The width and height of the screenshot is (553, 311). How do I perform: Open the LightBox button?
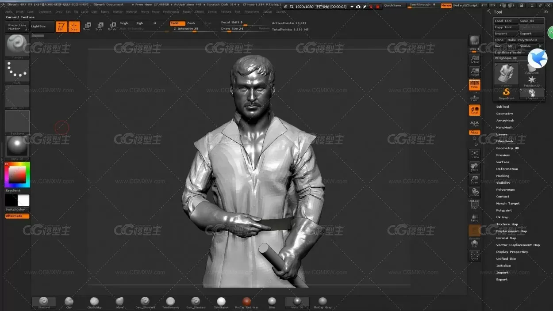click(42, 27)
